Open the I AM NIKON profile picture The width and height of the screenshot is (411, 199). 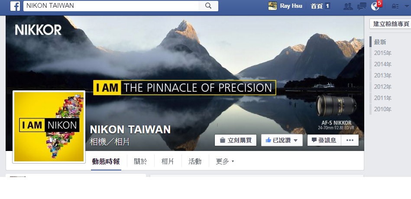pos(49,127)
